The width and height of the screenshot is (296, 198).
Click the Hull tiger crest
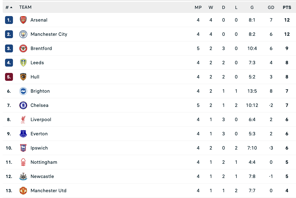tap(23, 77)
